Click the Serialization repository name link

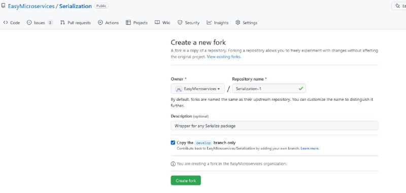pyautogui.click(x=75, y=6)
